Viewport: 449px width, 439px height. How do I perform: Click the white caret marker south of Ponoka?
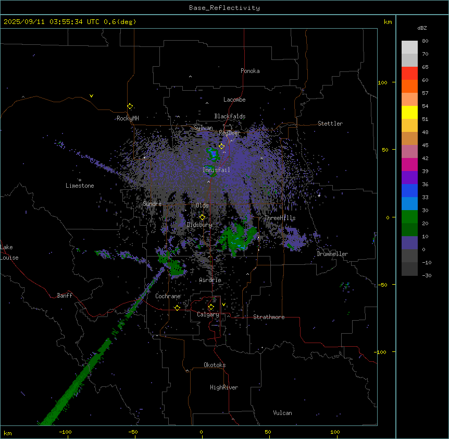191,77
